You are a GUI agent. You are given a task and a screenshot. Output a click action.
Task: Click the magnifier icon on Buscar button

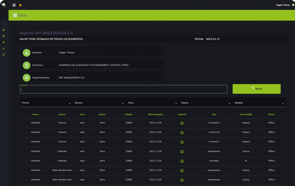click(253, 88)
